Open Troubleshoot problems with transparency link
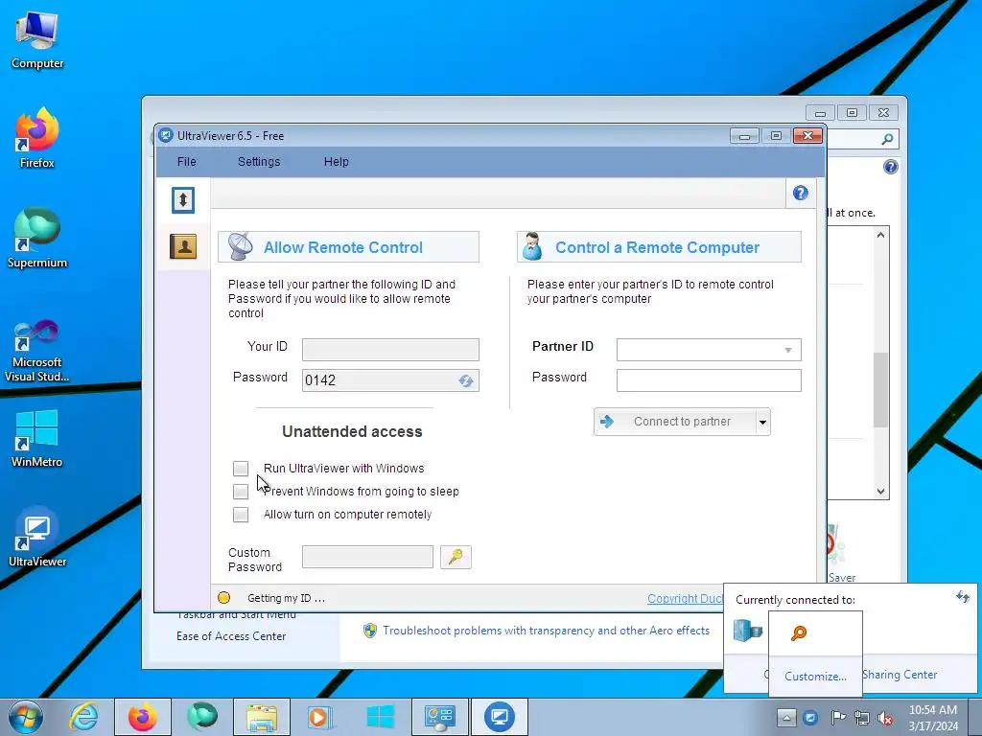The width and height of the screenshot is (982, 736). [x=546, y=631]
